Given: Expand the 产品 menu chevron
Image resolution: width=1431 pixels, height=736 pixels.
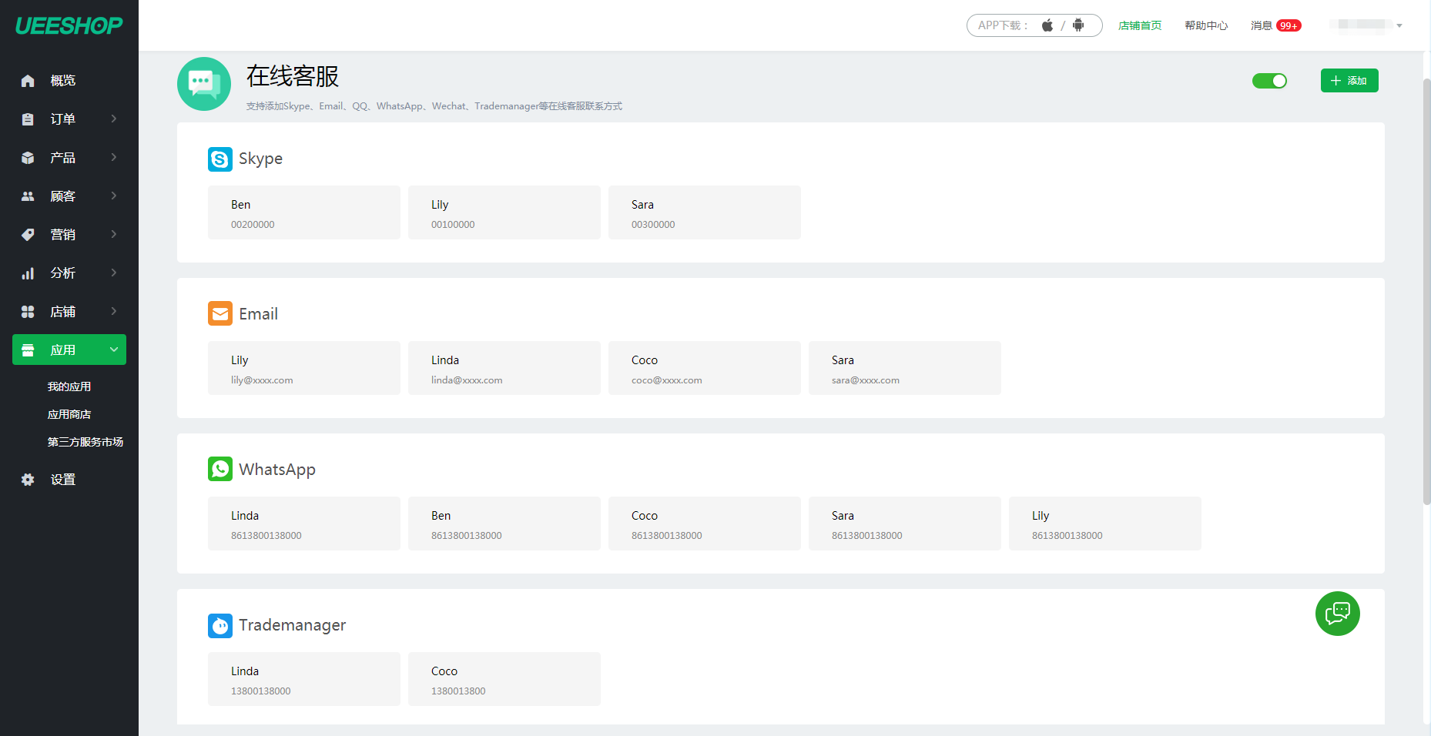Looking at the screenshot, I should (114, 157).
